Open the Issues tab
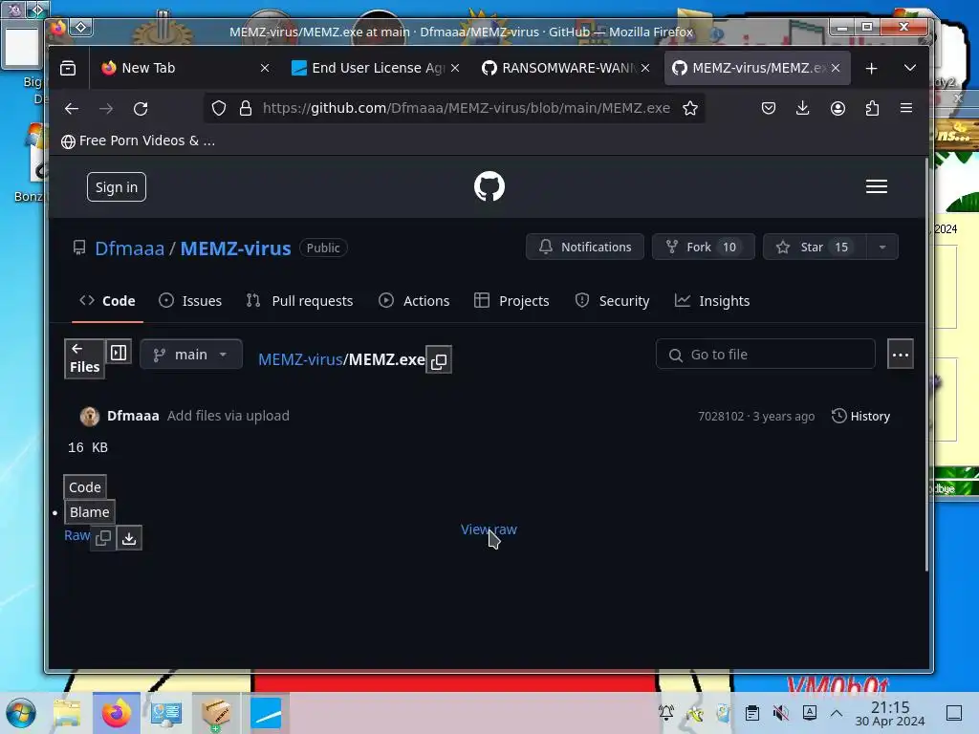Screen dimensions: 979x734 point(190,301)
